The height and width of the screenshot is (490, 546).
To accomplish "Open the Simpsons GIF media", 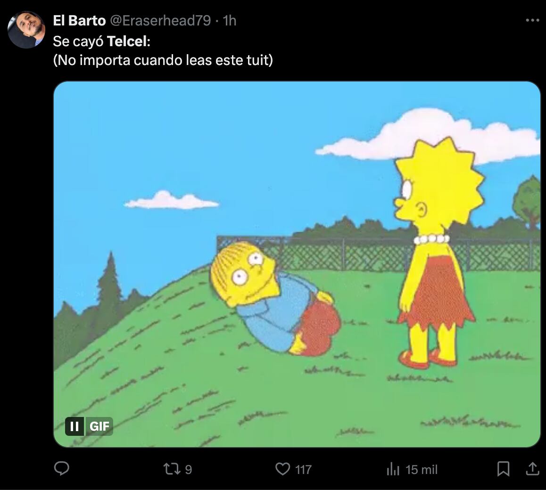I will [x=297, y=264].
